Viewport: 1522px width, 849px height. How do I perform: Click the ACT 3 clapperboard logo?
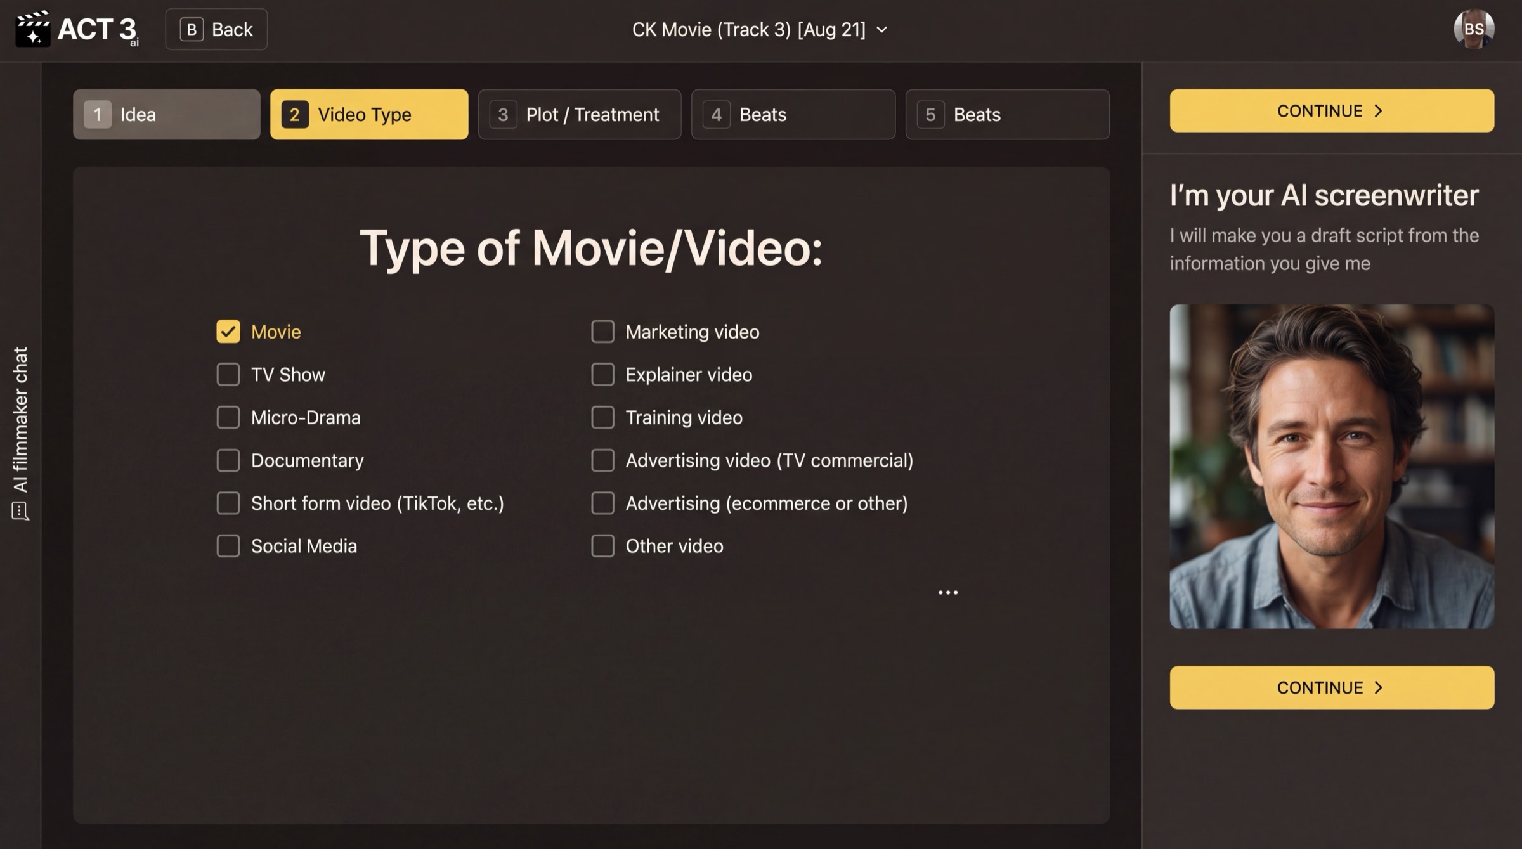point(77,29)
